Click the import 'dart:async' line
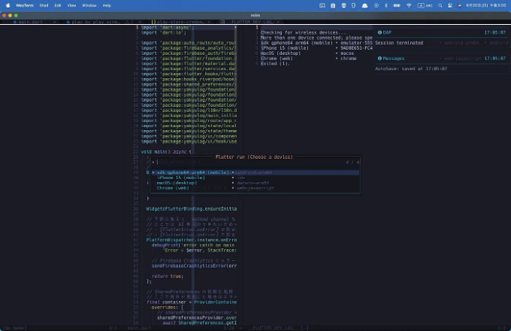The height and width of the screenshot is (331, 511). [x=168, y=27]
